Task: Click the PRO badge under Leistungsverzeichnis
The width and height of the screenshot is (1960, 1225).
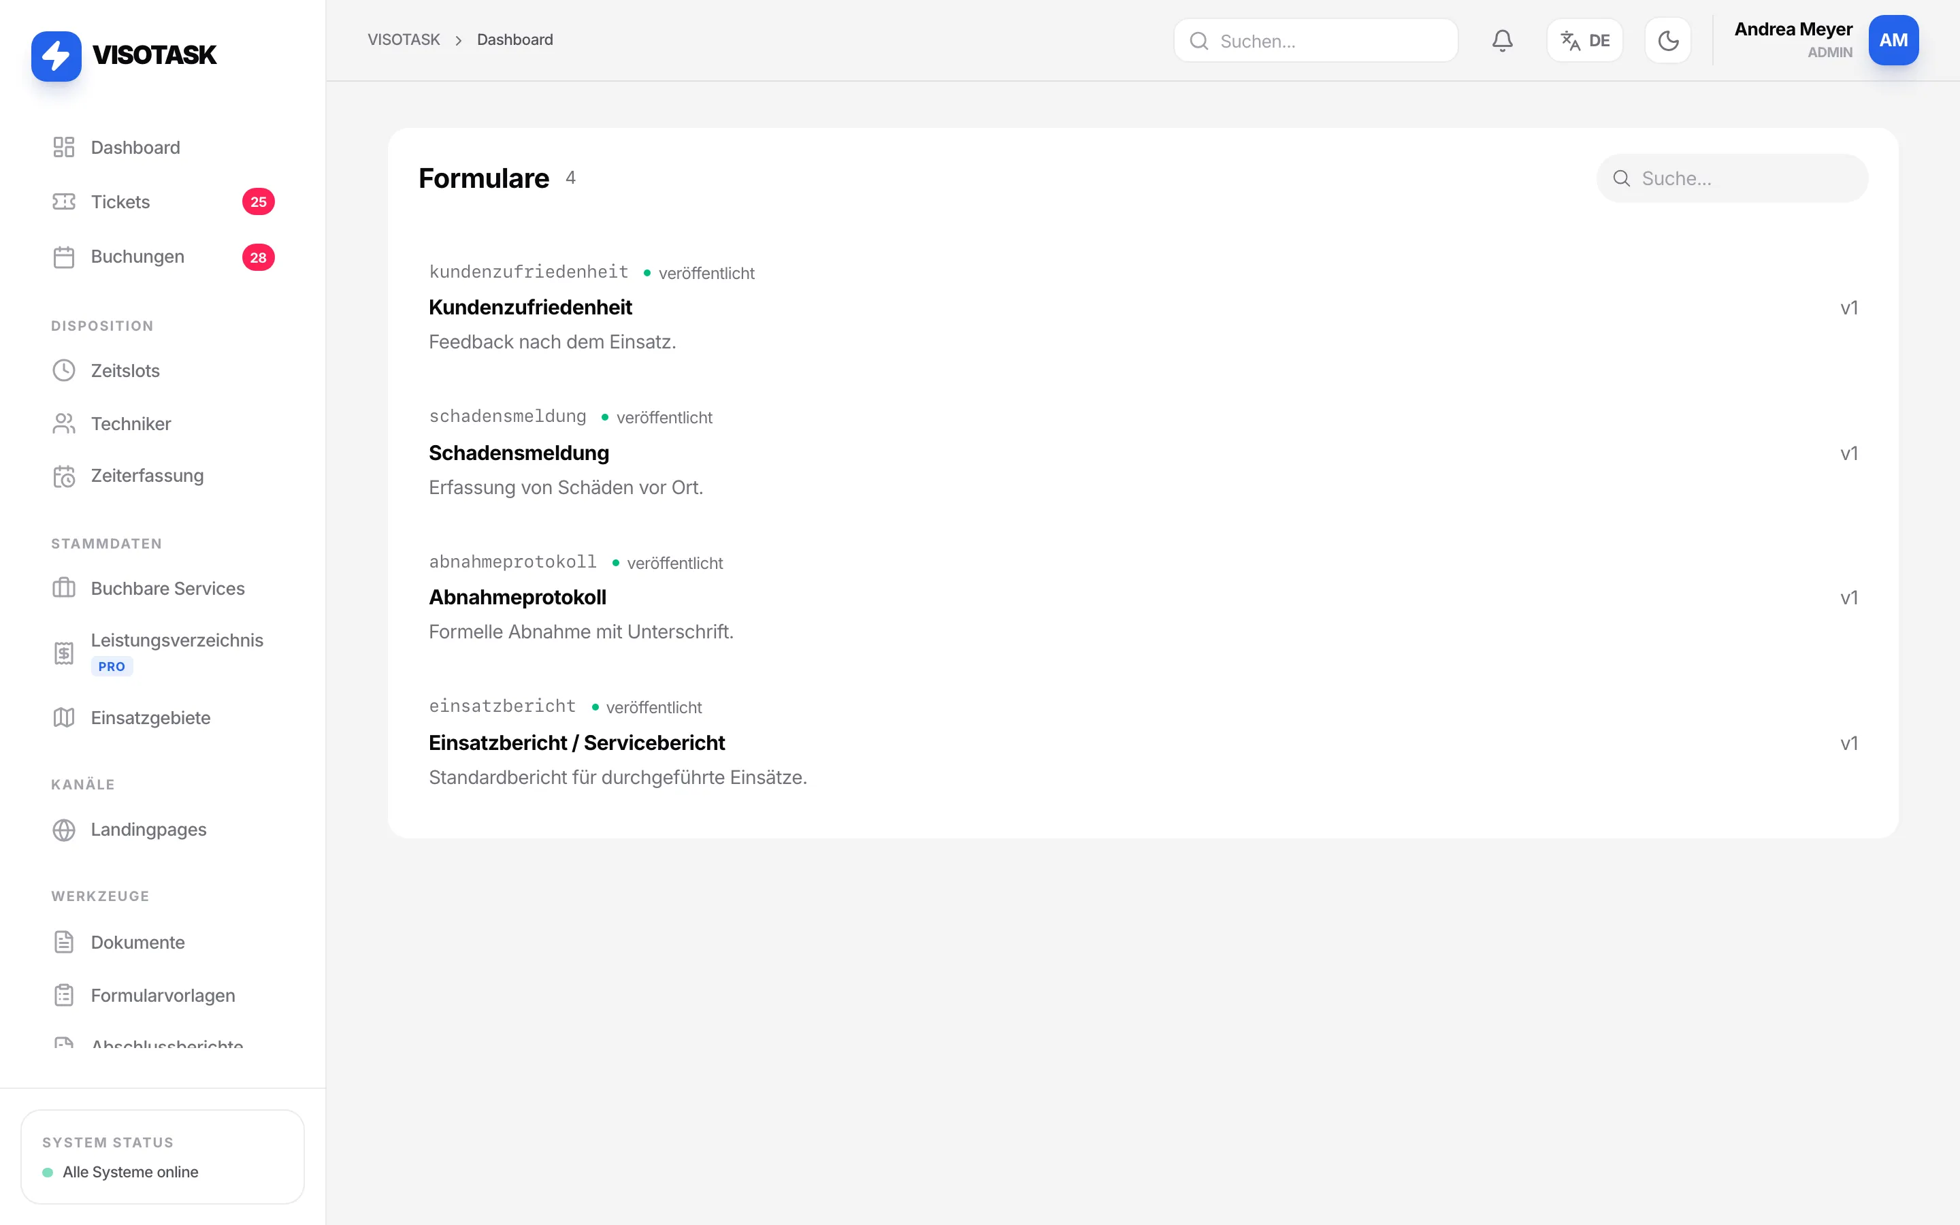Action: tap(112, 666)
